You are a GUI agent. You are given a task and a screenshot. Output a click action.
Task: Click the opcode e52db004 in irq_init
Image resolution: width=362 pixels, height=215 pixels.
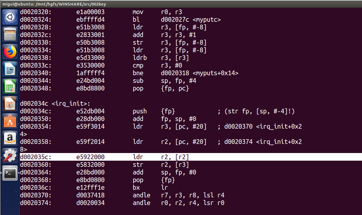(x=90, y=111)
